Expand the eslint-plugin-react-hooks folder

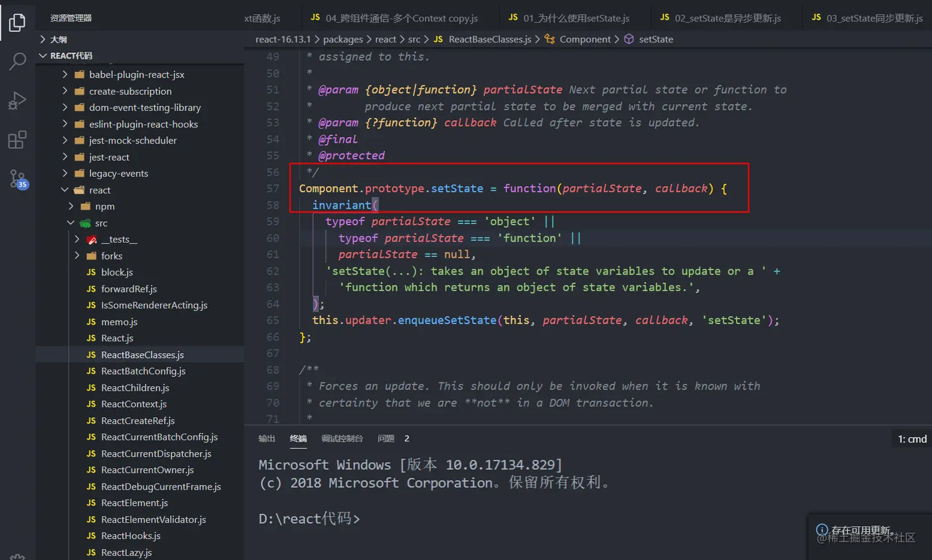coord(65,124)
